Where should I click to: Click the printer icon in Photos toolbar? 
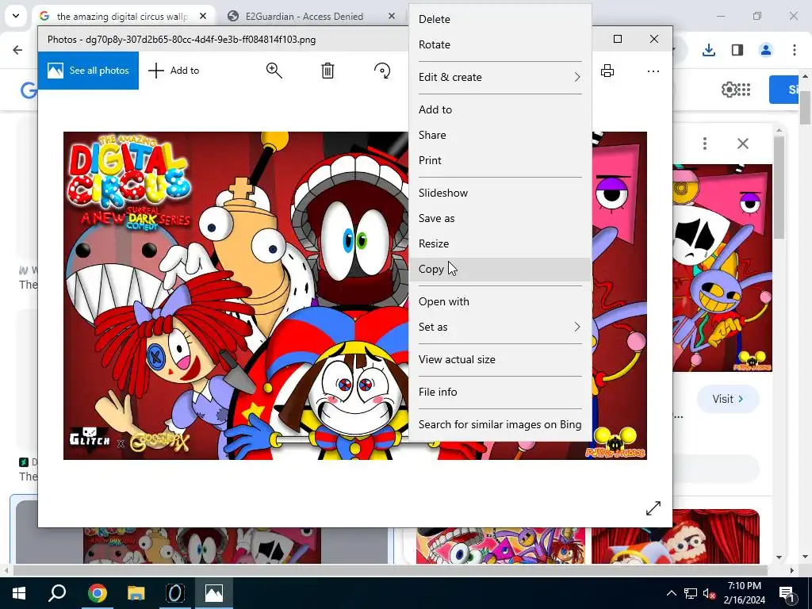tap(607, 71)
